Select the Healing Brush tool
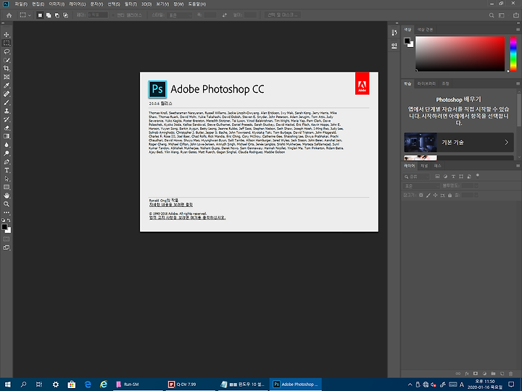The width and height of the screenshot is (522, 391). click(7, 94)
